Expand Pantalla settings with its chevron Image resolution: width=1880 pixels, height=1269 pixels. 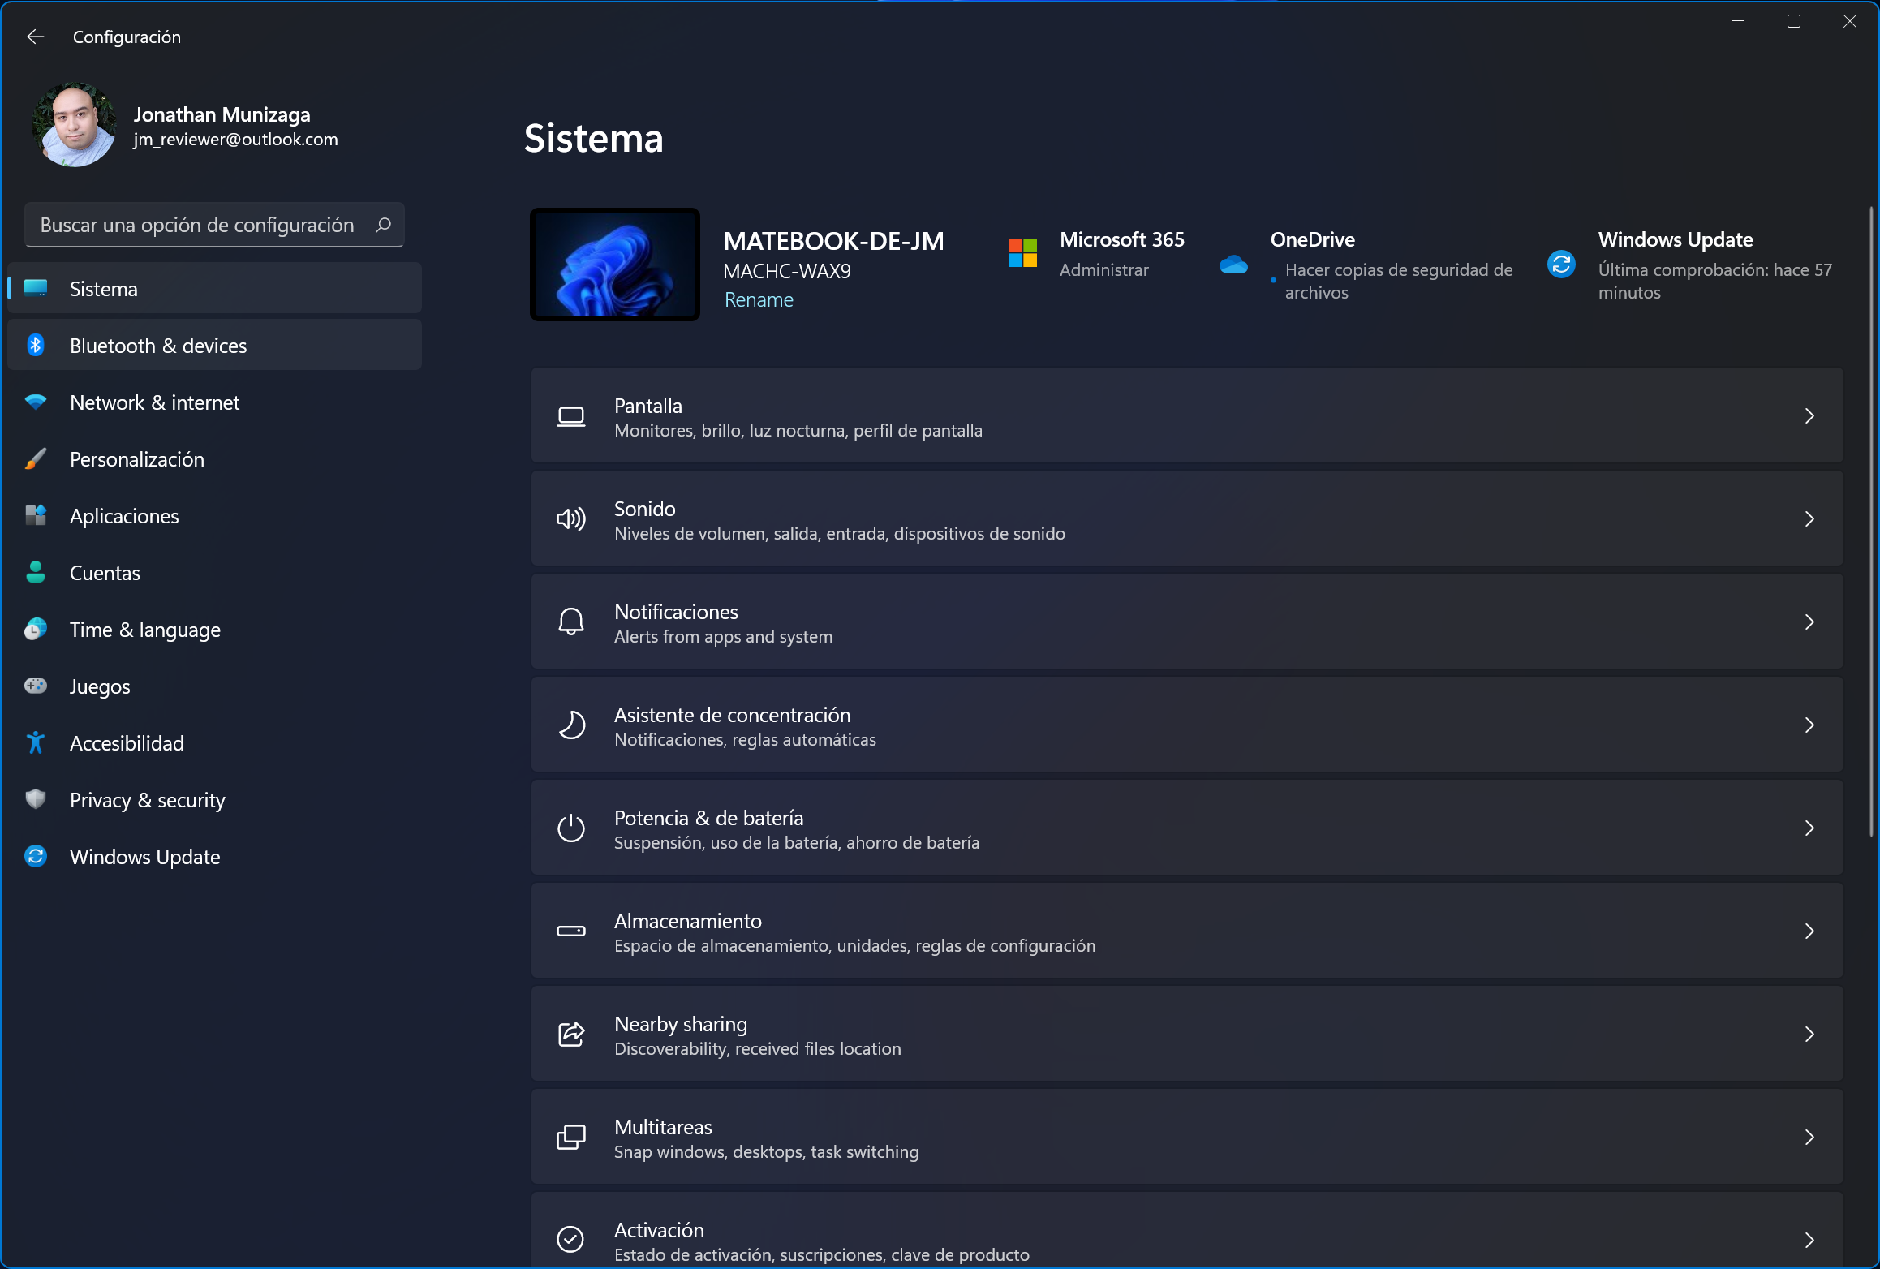tap(1809, 416)
